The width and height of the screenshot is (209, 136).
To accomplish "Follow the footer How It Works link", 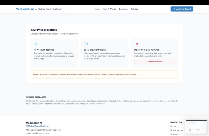I will click(177, 130).
